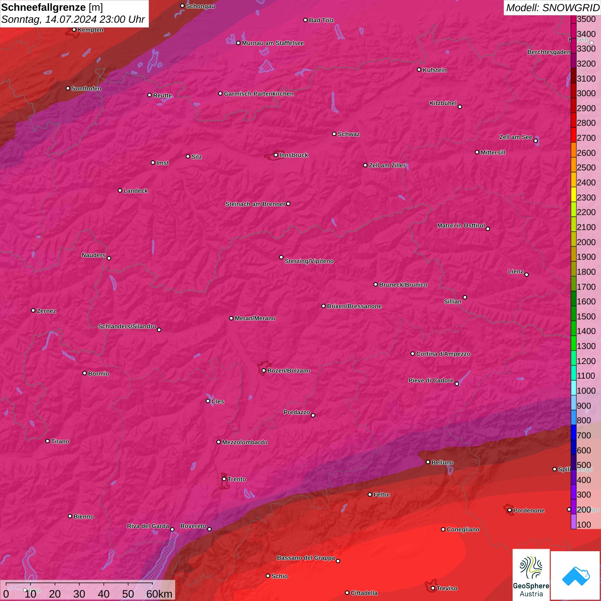Click the Meran/Merano label
This screenshot has width=601, height=601.
click(x=255, y=318)
